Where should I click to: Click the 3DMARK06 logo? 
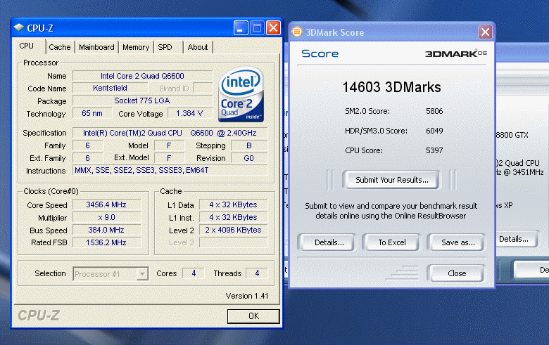click(456, 53)
